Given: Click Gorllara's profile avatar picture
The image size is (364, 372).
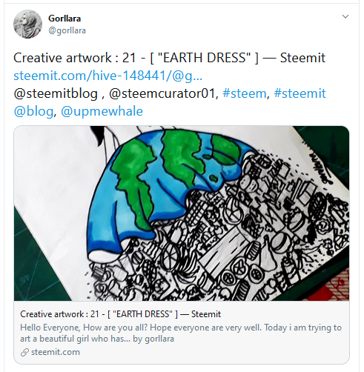Looking at the screenshot, I should point(27,24).
